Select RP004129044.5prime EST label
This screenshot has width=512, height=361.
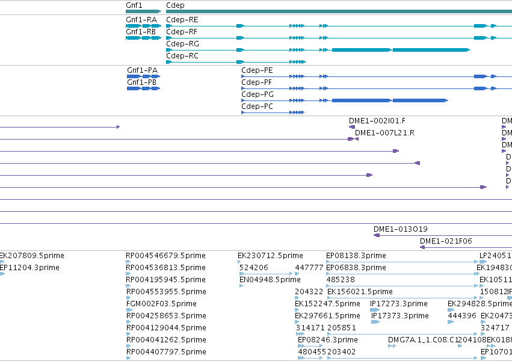(166, 329)
